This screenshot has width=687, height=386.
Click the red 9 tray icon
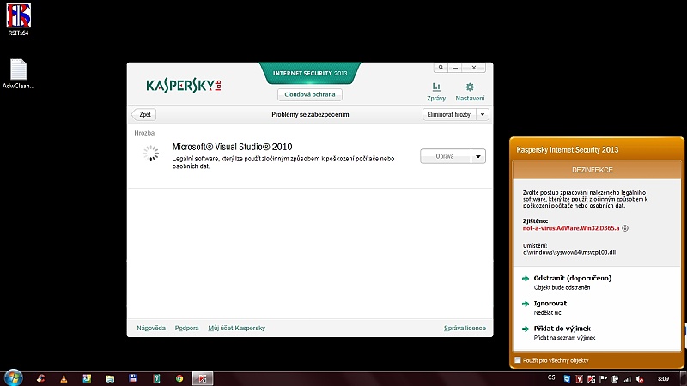[x=579, y=379]
